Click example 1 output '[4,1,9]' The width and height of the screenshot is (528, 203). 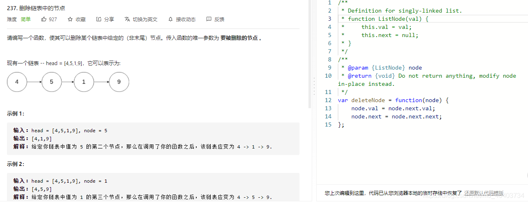click(41, 138)
